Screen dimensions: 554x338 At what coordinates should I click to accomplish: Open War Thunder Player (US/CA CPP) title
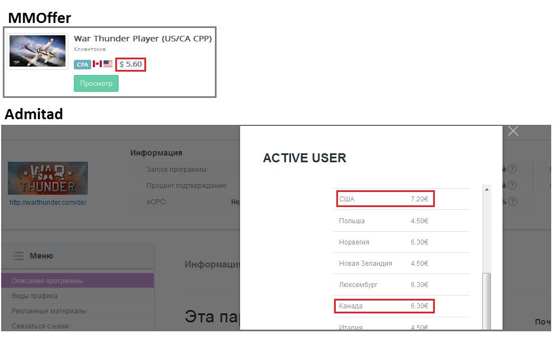tap(143, 39)
